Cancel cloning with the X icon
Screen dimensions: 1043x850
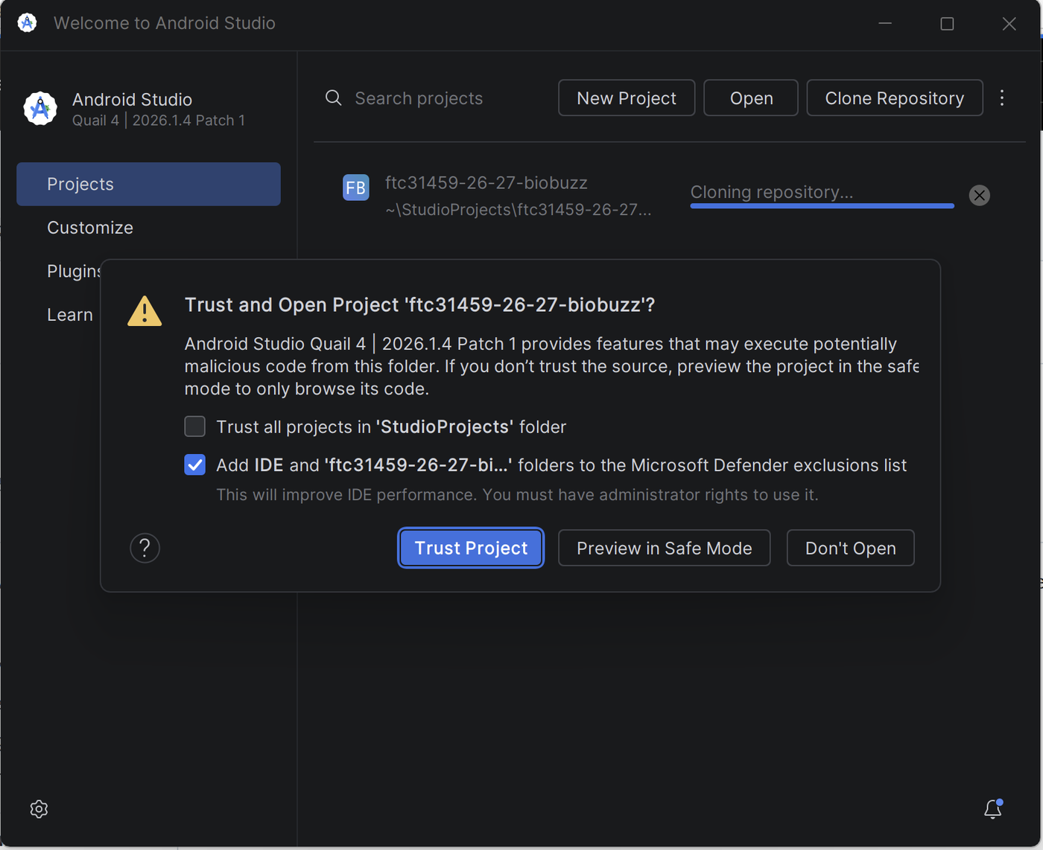pyautogui.click(x=979, y=195)
